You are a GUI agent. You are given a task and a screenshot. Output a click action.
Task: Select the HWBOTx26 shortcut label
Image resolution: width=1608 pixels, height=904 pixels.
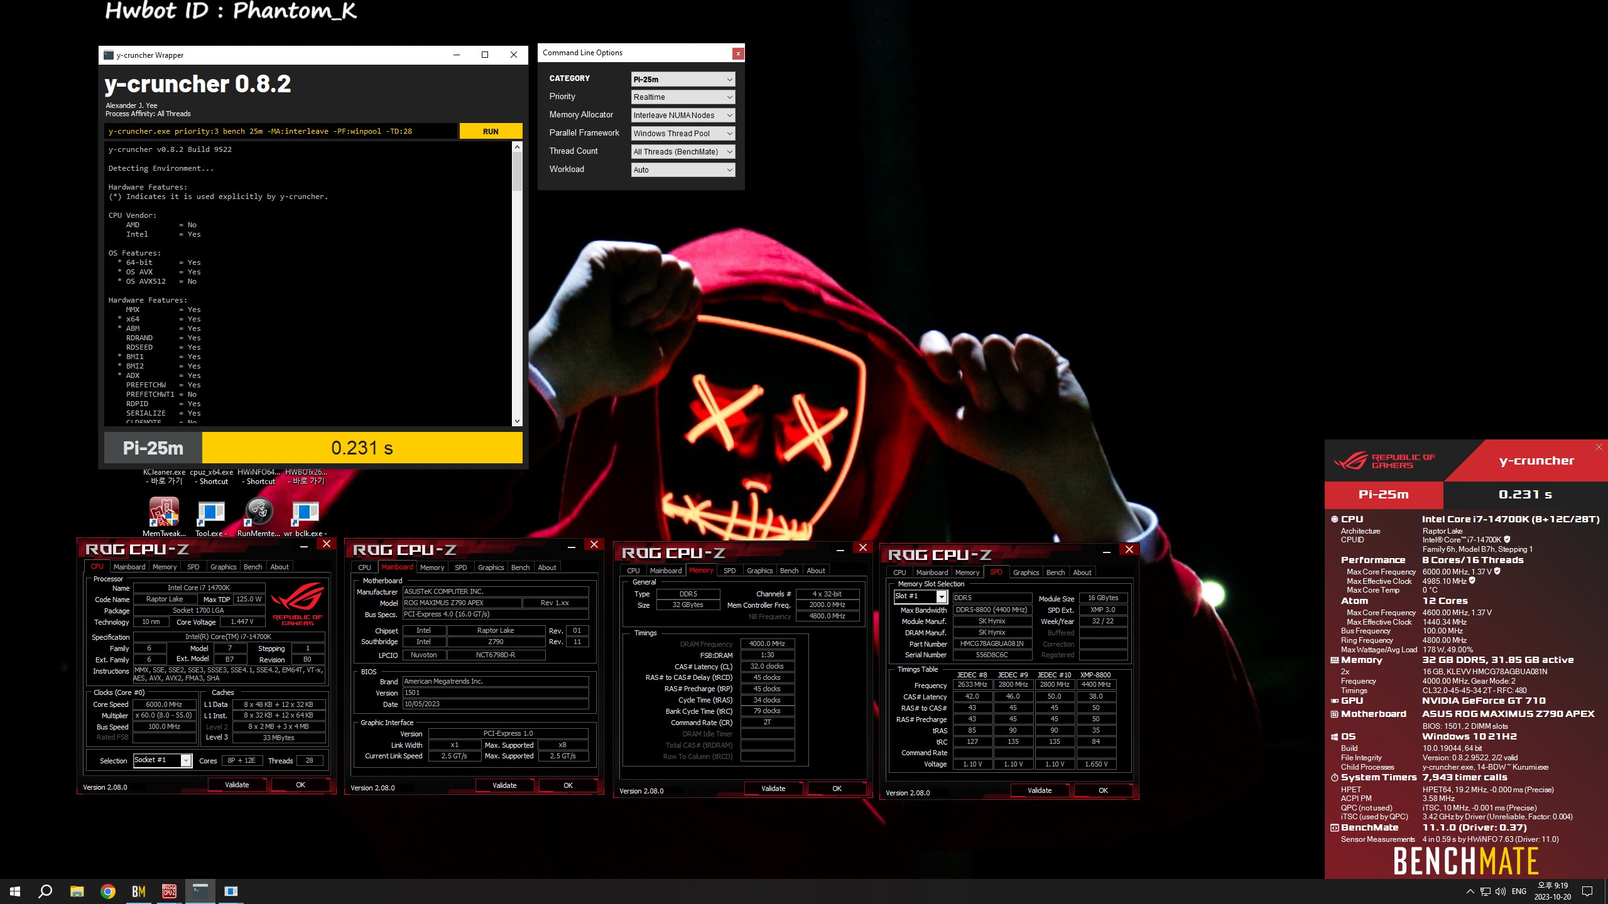306,476
